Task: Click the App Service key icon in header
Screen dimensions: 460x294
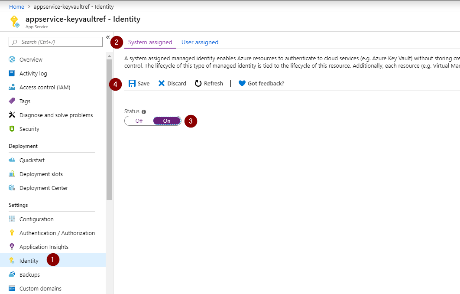Action: point(15,22)
